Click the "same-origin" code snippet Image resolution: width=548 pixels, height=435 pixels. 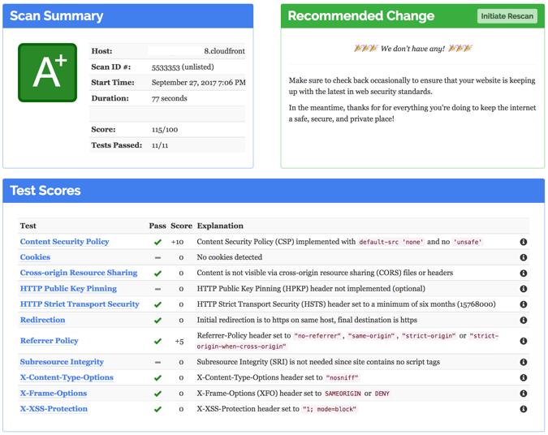pyautogui.click(x=371, y=336)
